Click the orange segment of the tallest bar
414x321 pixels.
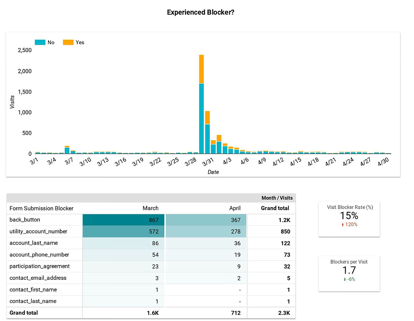(202, 69)
